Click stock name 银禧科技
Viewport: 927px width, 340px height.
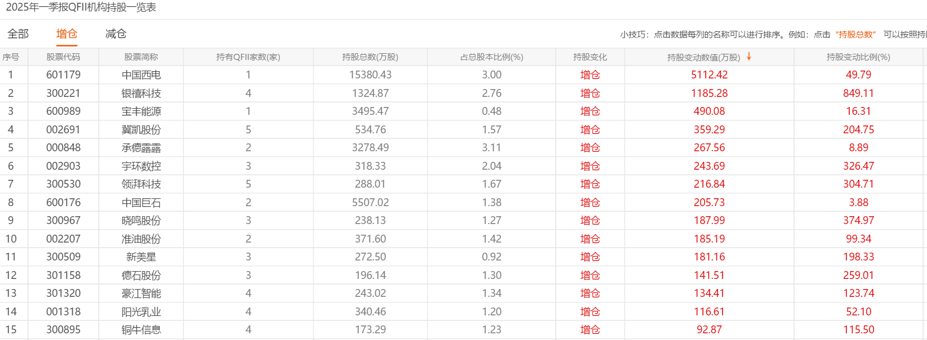click(x=141, y=94)
